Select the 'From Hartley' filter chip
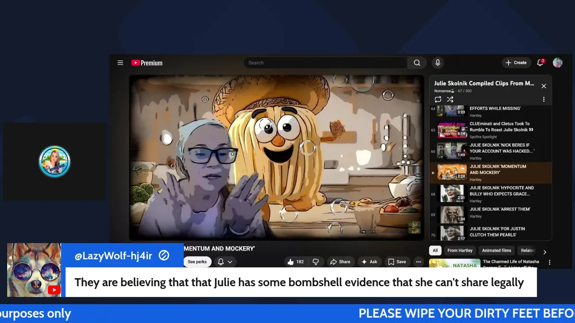 460,250
